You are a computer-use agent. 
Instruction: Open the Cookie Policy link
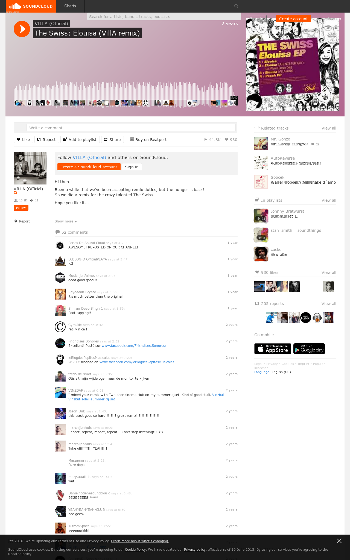[135, 550]
